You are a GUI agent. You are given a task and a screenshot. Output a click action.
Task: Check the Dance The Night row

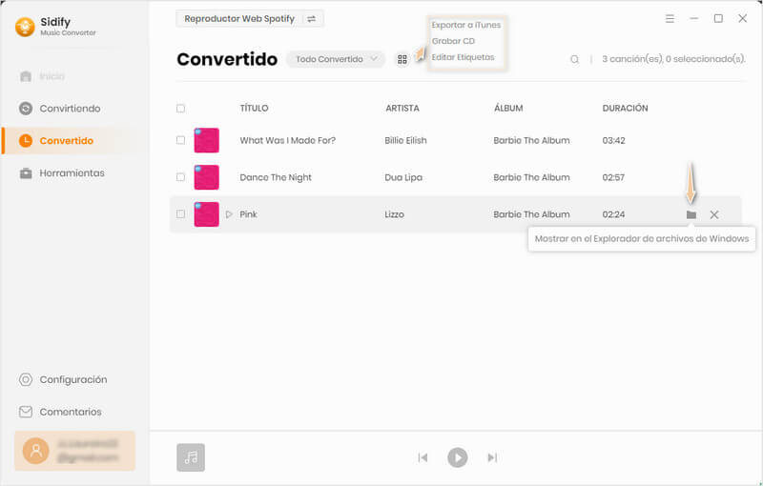click(x=180, y=177)
